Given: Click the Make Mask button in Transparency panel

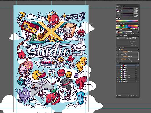Looking at the screenshot, I should (x=133, y=41).
